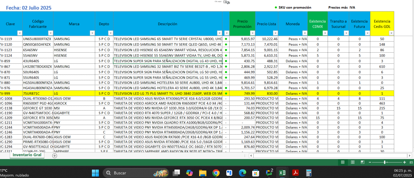Select the Existencia CDMX header cell
414x178 pixels.
[x=318, y=24]
